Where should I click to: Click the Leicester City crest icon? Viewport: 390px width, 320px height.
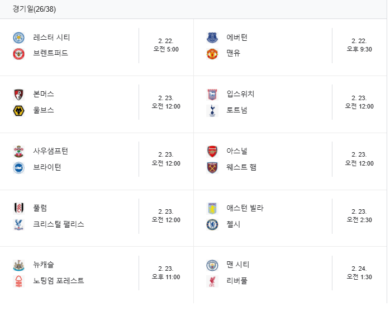coord(18,38)
